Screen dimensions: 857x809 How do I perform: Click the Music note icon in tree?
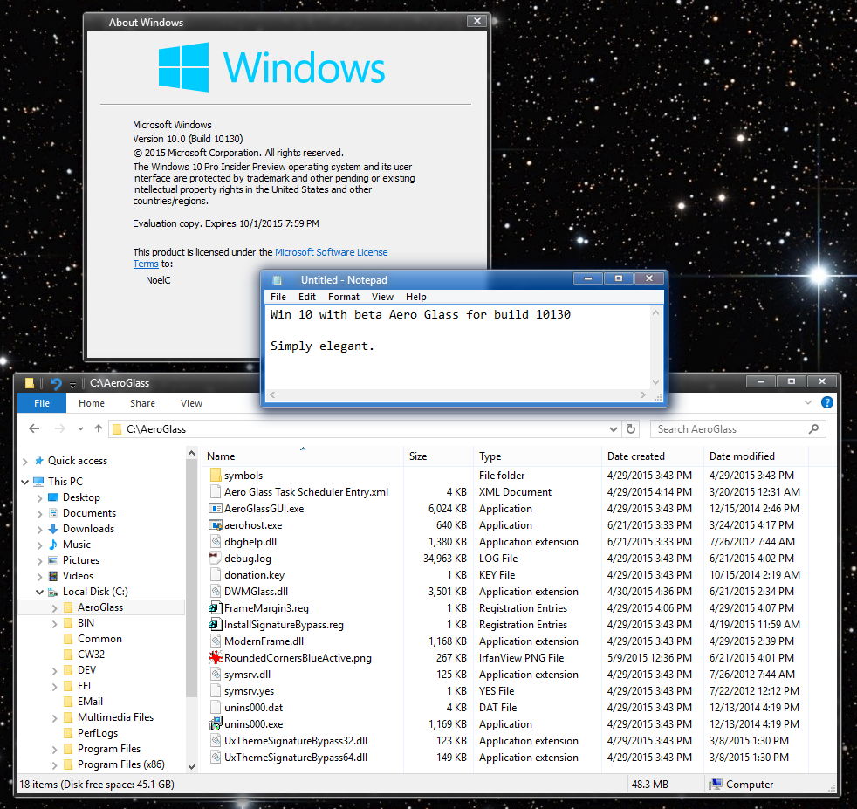pos(53,545)
